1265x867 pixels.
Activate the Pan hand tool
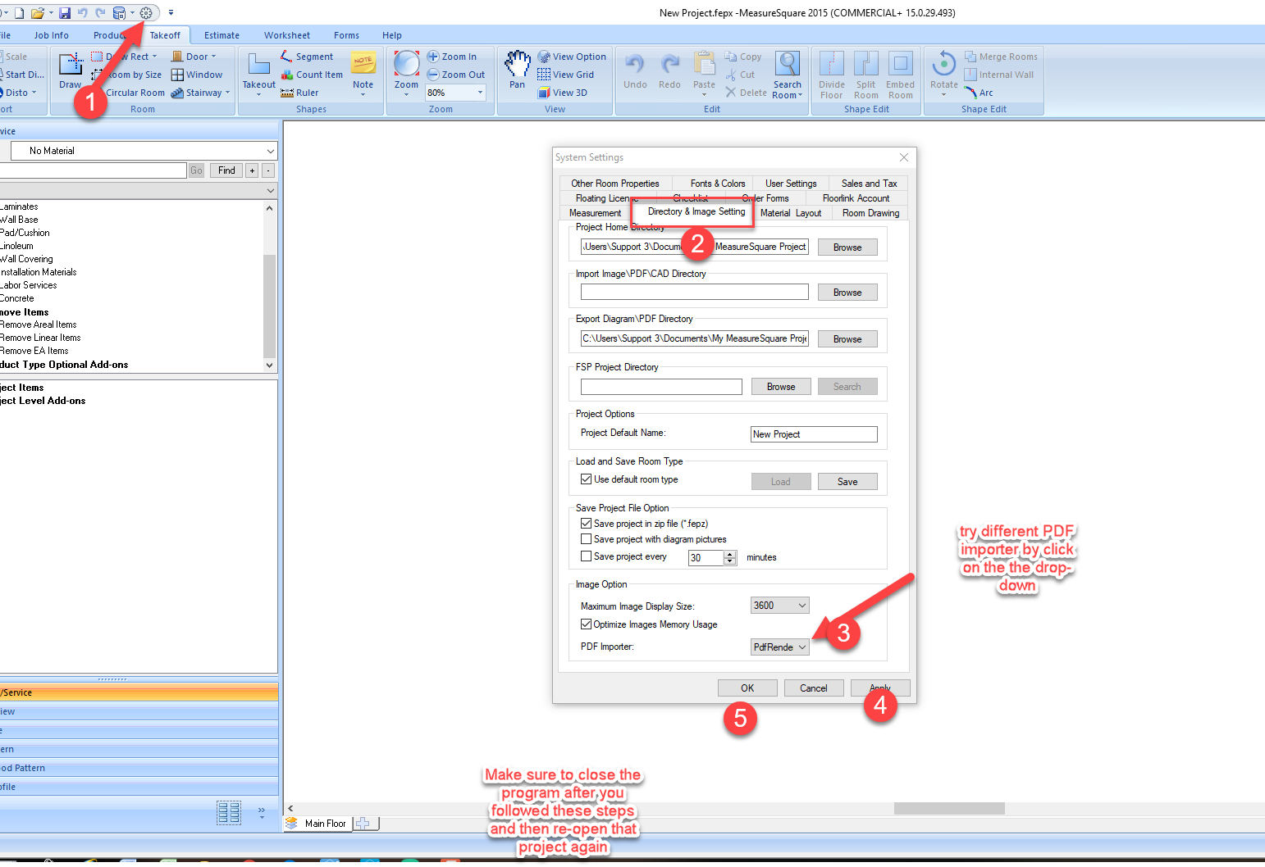click(518, 70)
